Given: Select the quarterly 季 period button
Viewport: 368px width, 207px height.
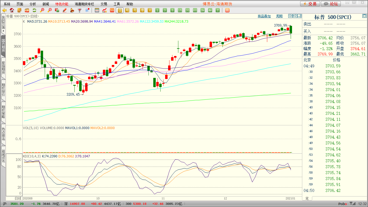Looking at the screenshot, I should (142, 11).
